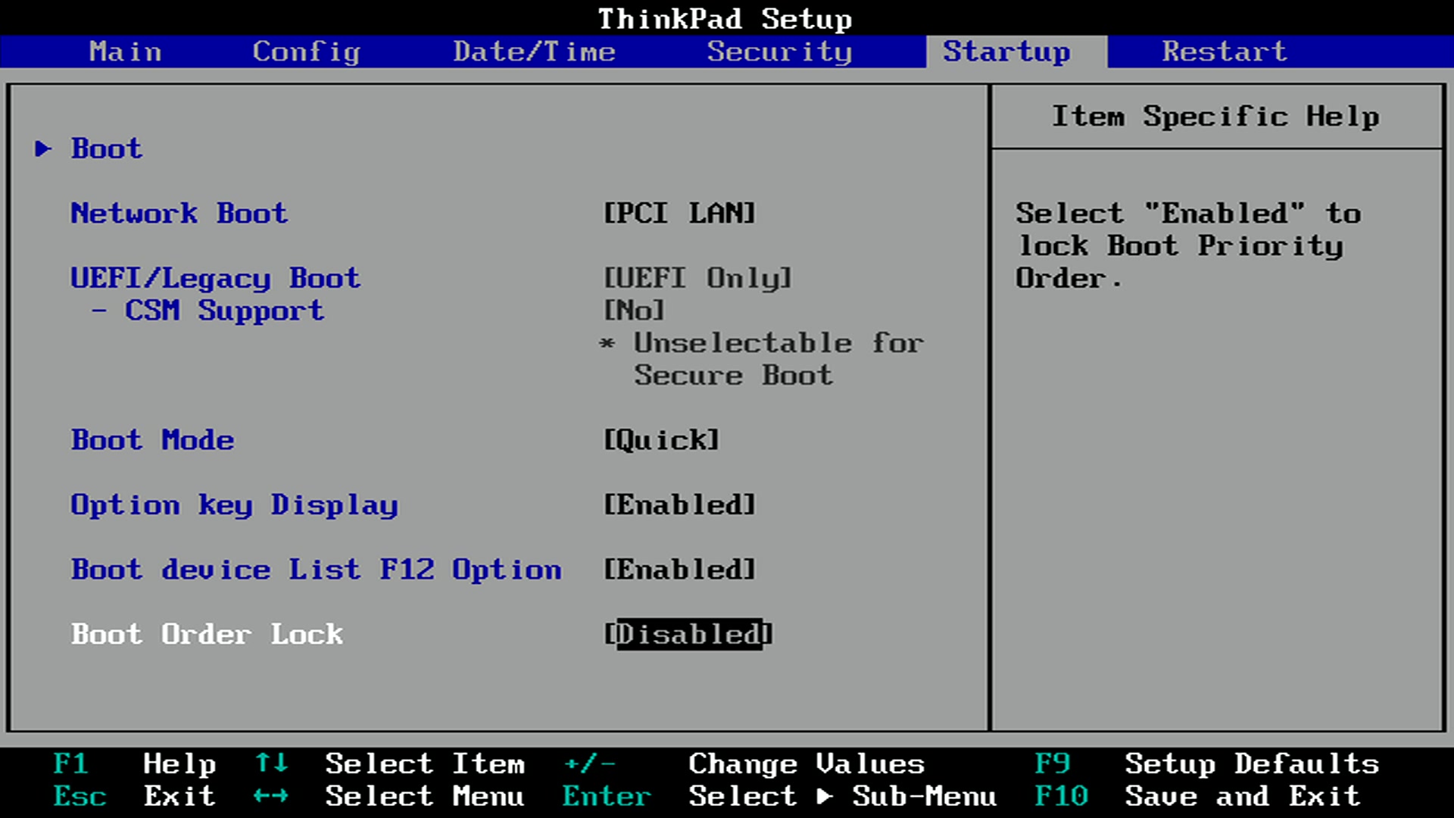Click the Unselectable for Secure Boot note
This screenshot has height=818, width=1454.
coord(761,359)
